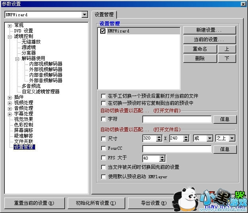248x213 pixels.
Task: Select 屏幕偏移 in the tree
Action: pyautogui.click(x=23, y=130)
